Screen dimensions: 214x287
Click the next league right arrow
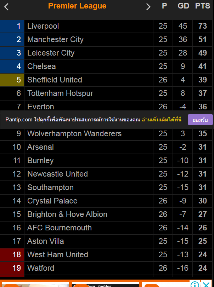pos(148,7)
